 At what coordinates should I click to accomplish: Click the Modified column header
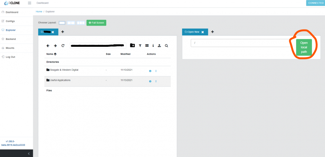[x=125, y=54]
